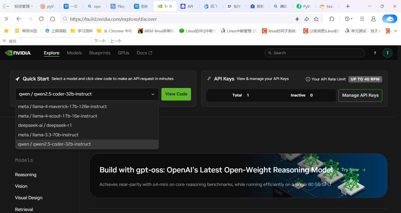Click the browser address bar URL
This screenshot has height=213, width=401.
[x=113, y=19]
